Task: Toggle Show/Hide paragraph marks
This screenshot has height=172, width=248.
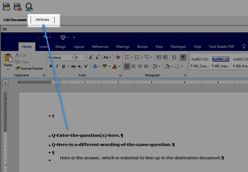Action: click(x=183, y=57)
